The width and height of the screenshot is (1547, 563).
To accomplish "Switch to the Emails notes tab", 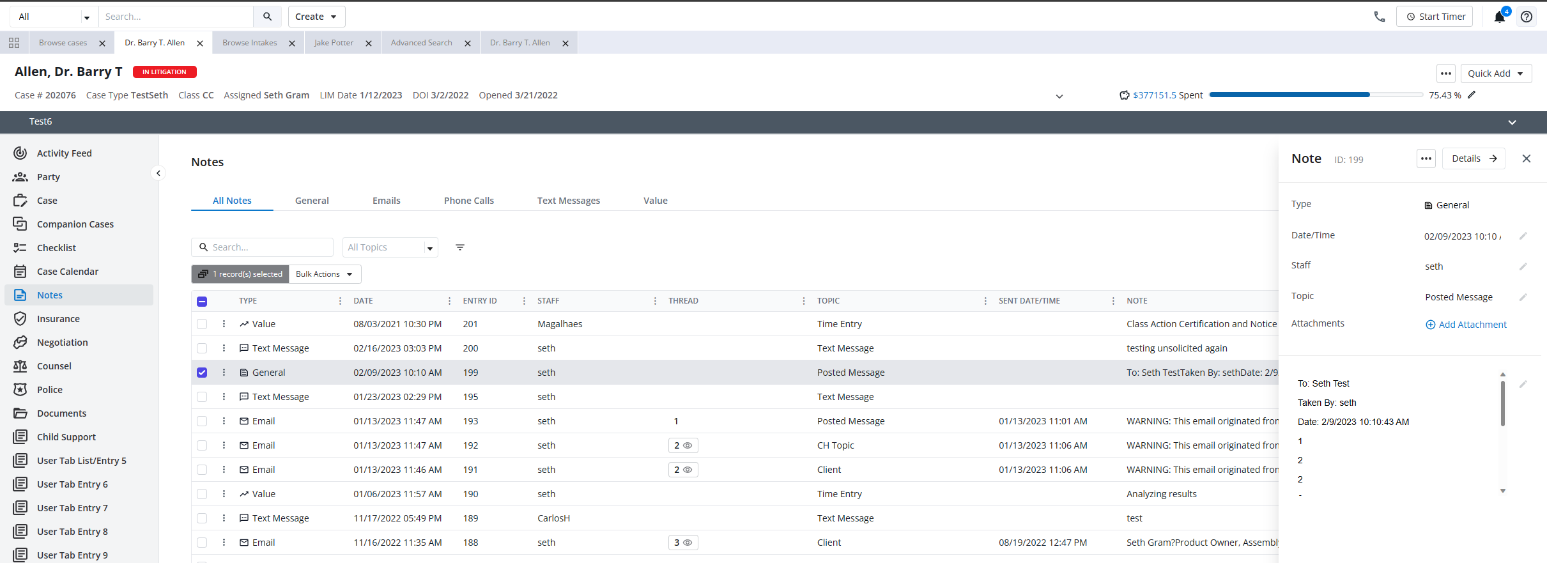I will [x=387, y=201].
